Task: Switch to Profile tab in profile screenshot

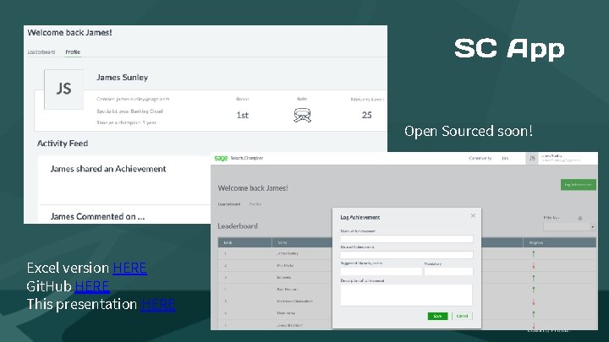Action: pyautogui.click(x=73, y=52)
